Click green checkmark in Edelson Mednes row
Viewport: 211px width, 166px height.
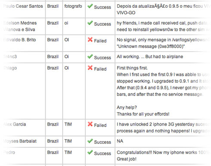click(90, 23)
